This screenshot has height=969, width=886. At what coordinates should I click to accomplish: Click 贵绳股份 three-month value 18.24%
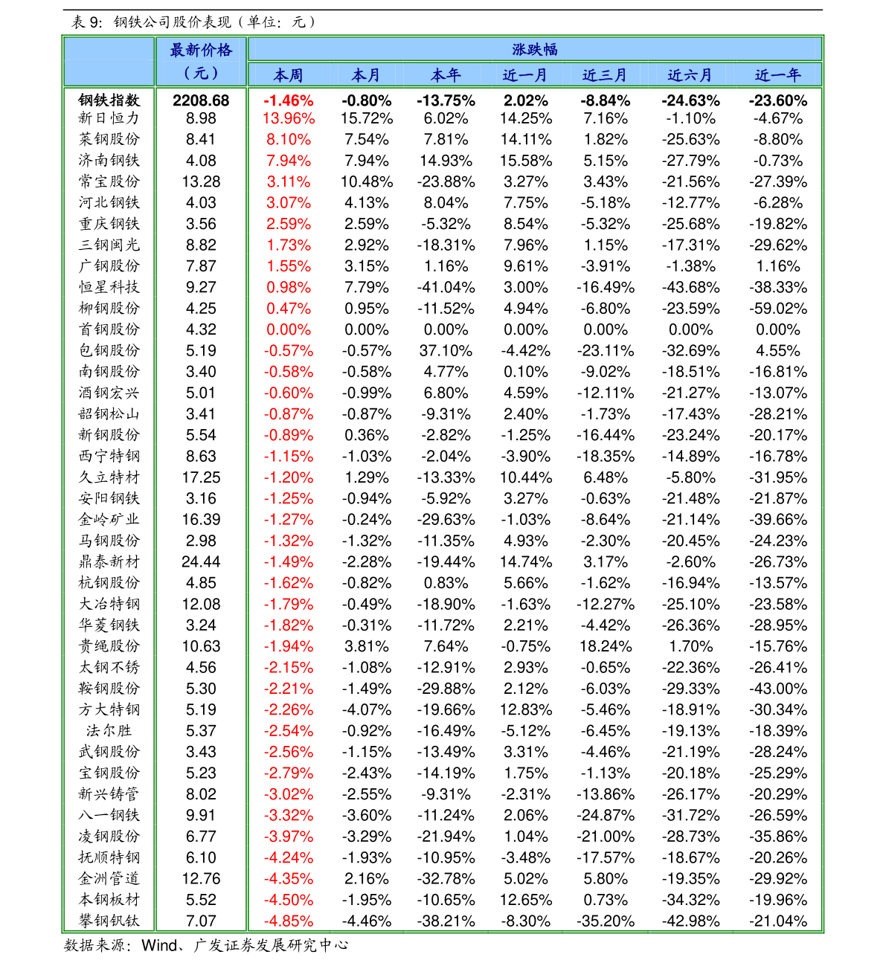605,647
